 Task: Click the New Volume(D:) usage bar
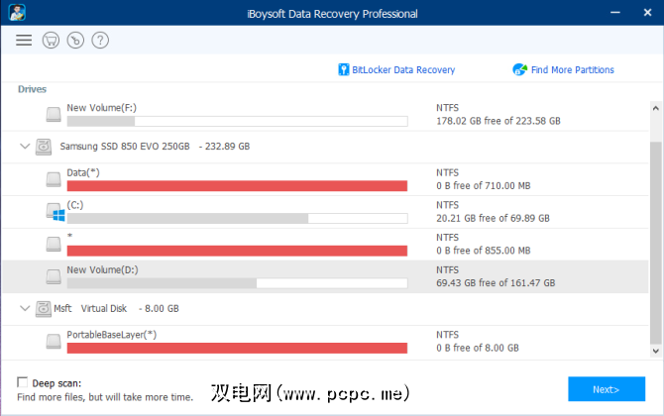coord(237,283)
